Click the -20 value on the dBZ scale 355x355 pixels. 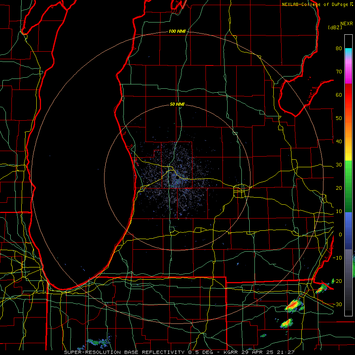337,281
